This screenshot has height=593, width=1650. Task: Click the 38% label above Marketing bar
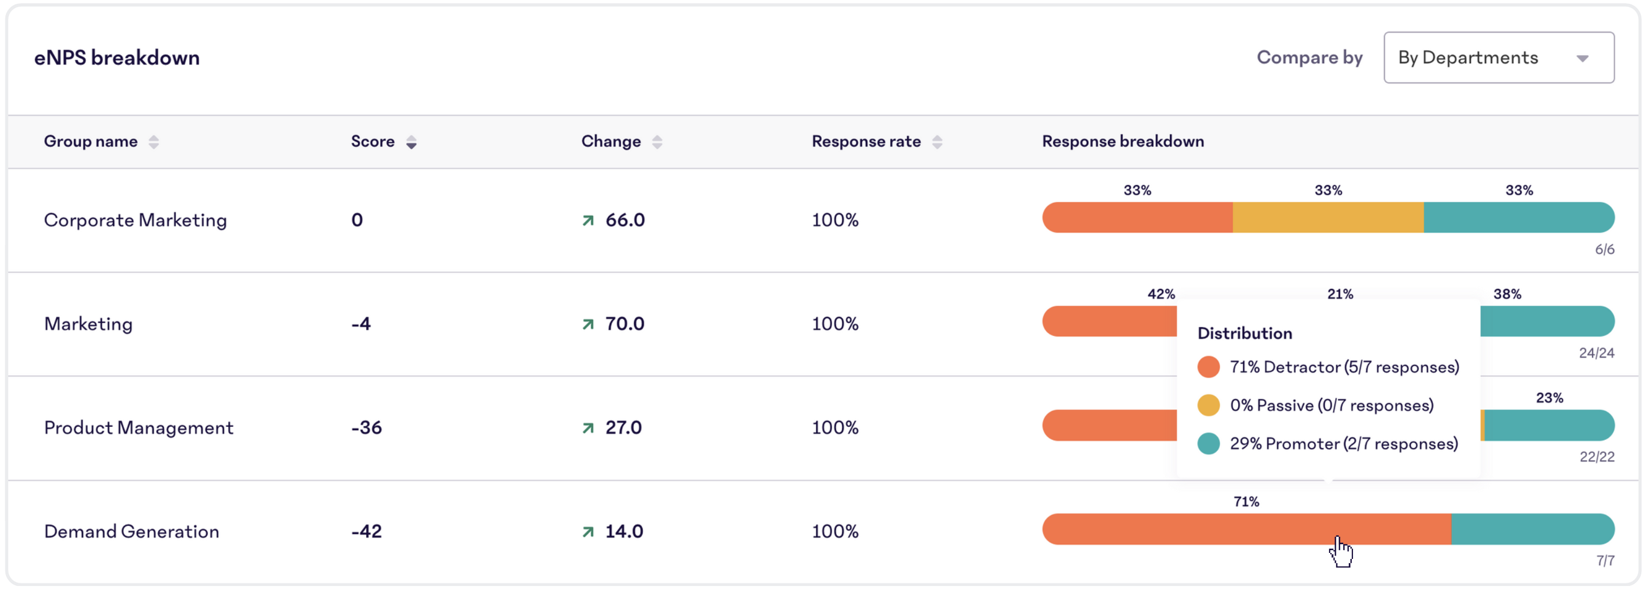tap(1507, 294)
